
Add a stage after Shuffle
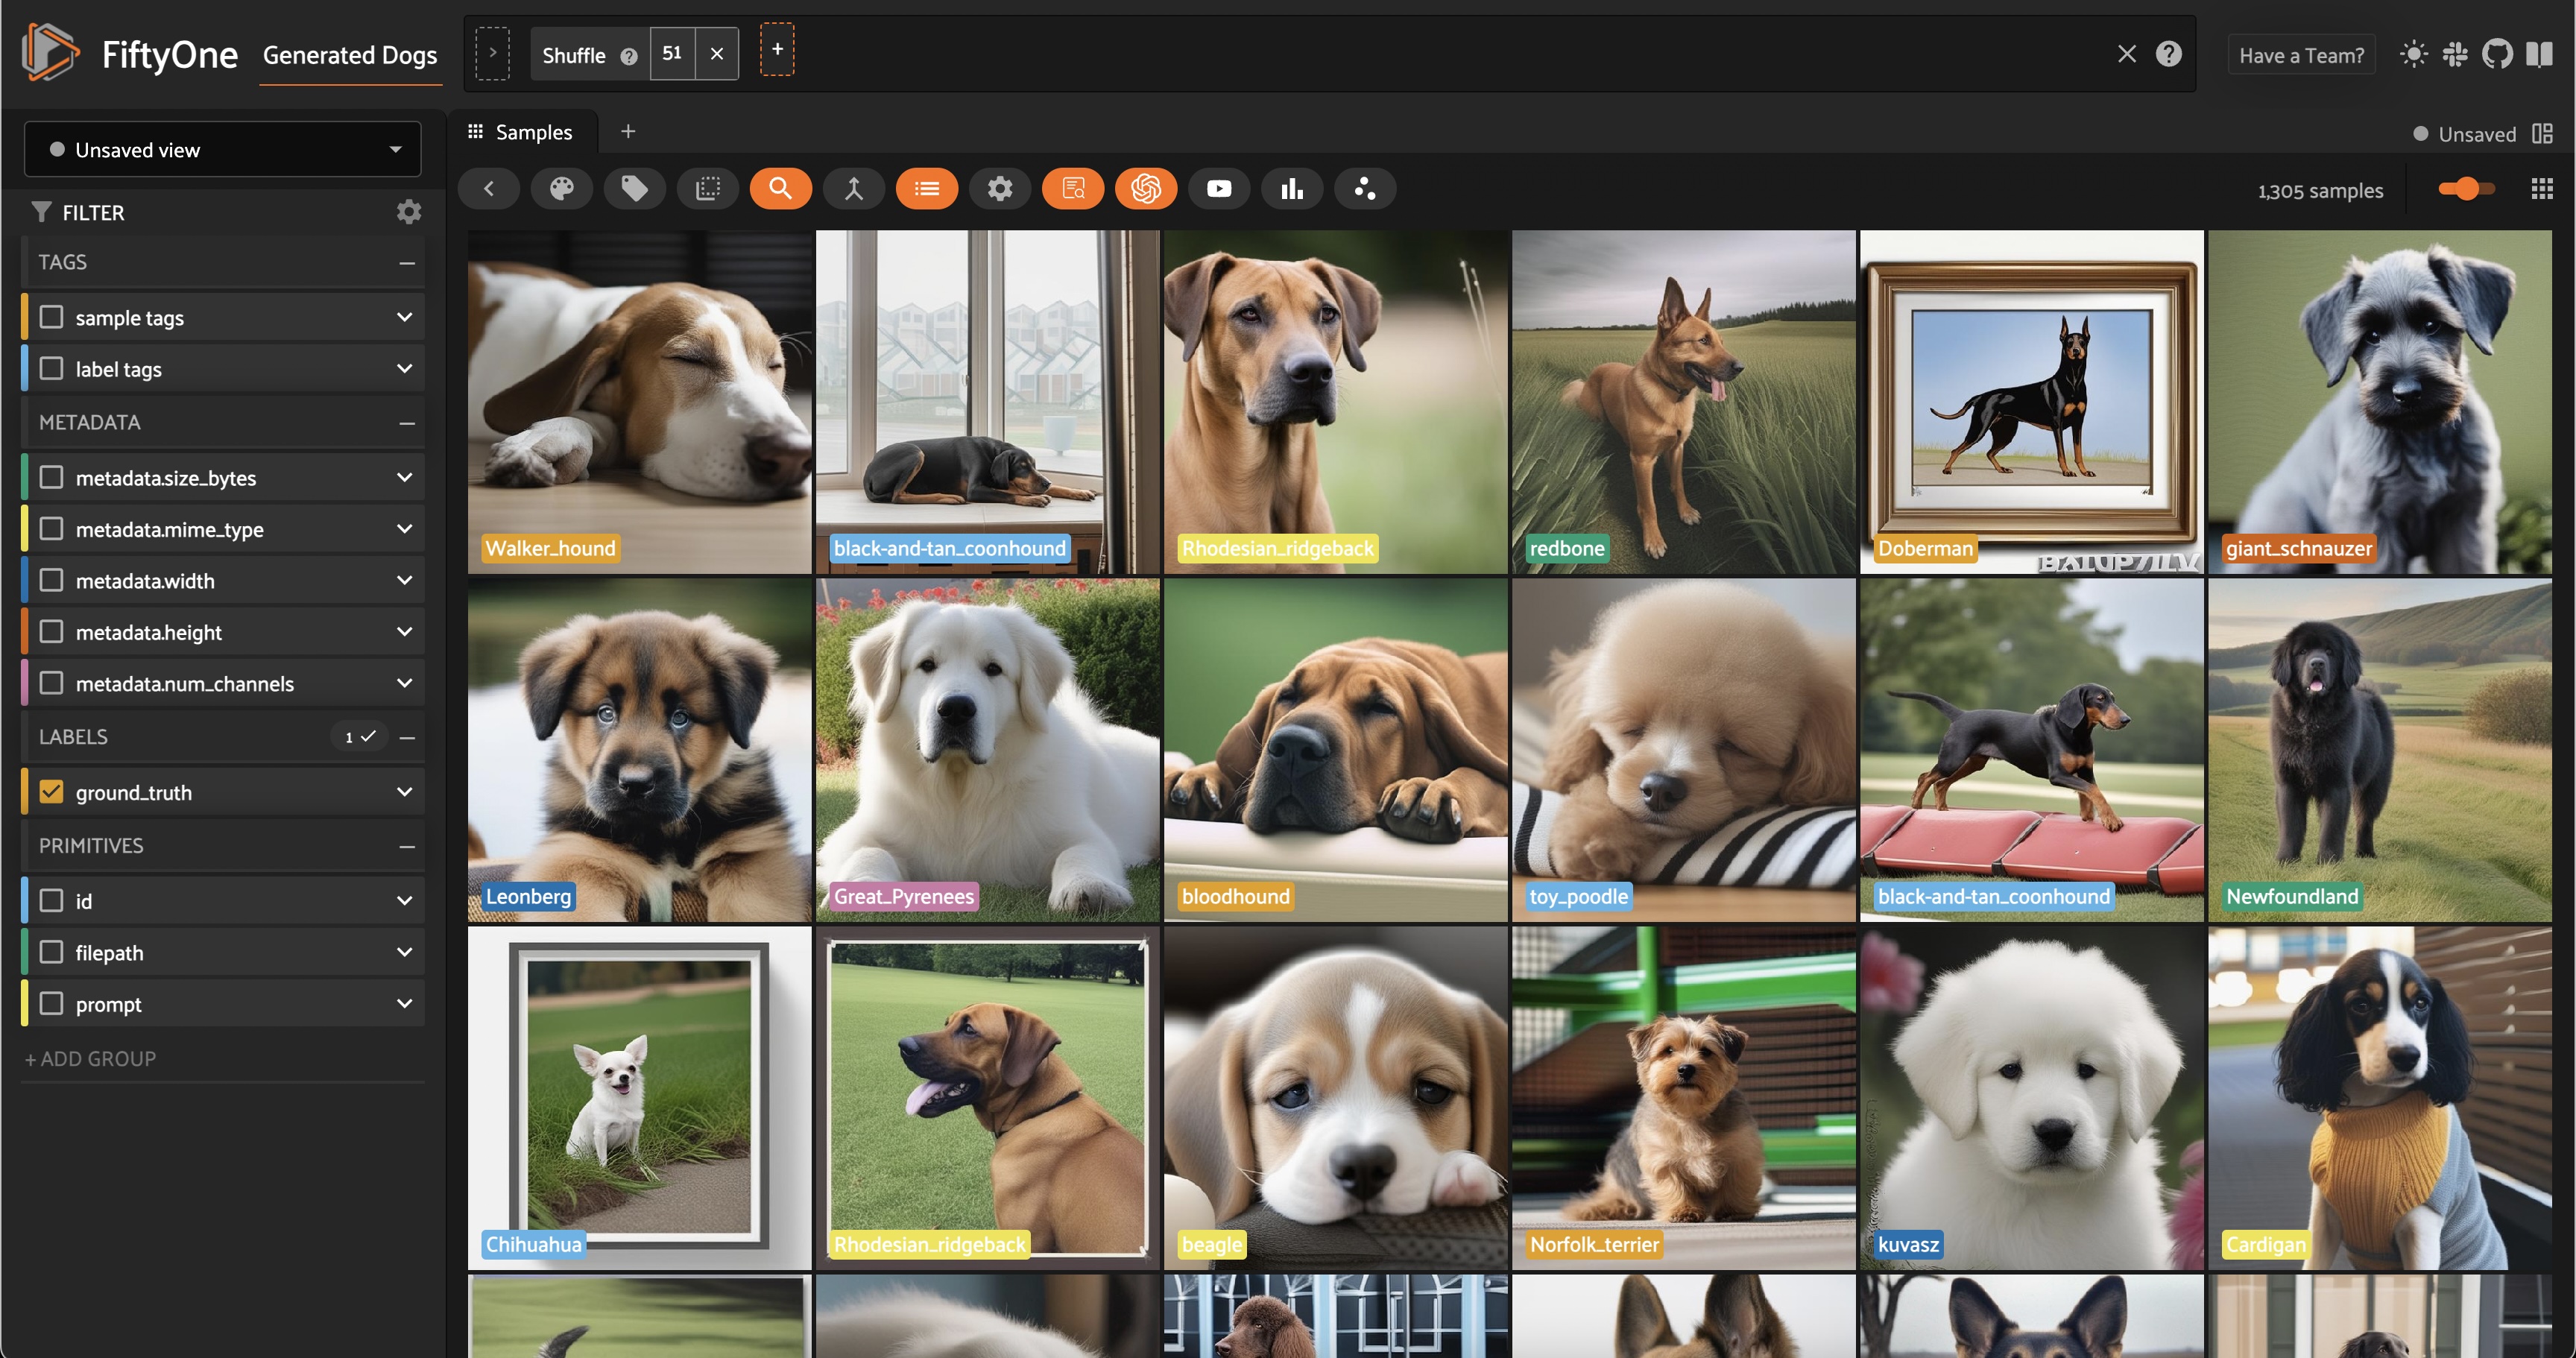pos(777,49)
